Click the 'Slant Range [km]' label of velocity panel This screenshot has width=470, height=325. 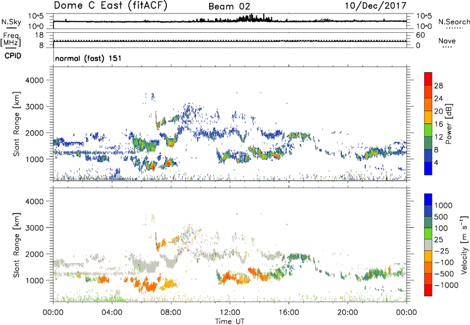pyautogui.click(x=16, y=245)
